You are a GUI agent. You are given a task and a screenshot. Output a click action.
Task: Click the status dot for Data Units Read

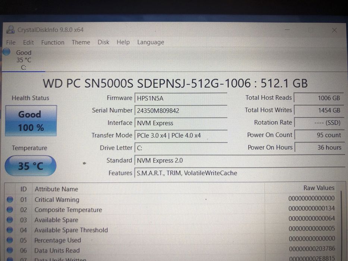(x=10, y=250)
